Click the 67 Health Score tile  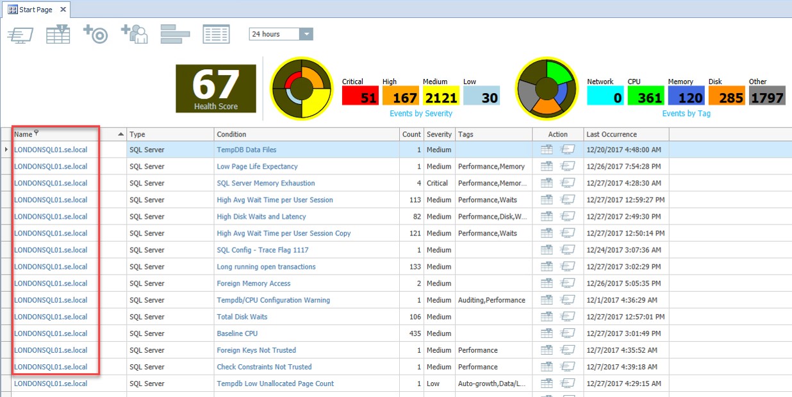click(216, 89)
